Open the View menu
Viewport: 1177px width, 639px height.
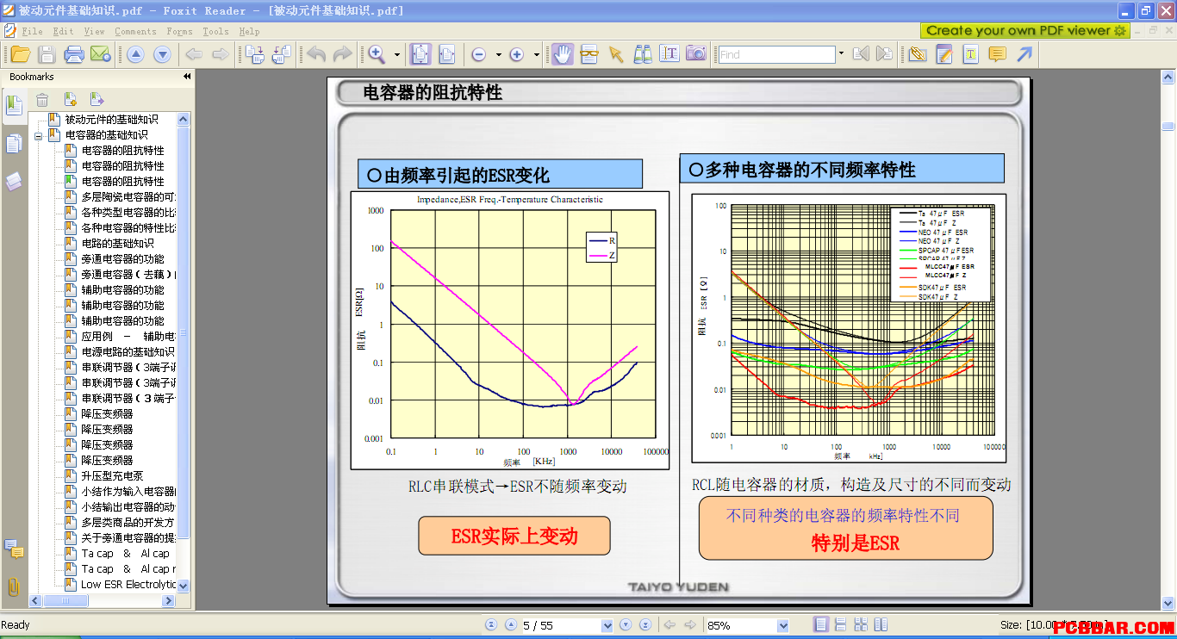tap(94, 31)
